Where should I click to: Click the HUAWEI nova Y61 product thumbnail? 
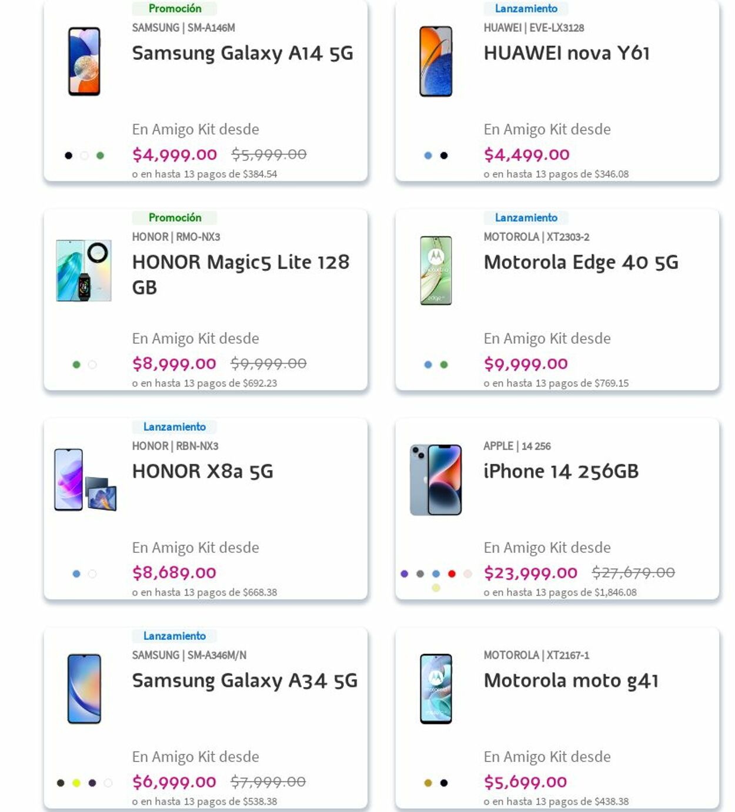point(436,61)
